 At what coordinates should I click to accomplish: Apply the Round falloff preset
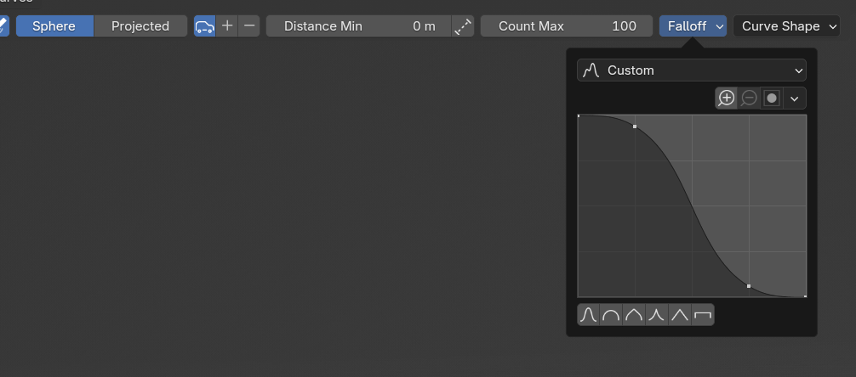pyautogui.click(x=611, y=315)
